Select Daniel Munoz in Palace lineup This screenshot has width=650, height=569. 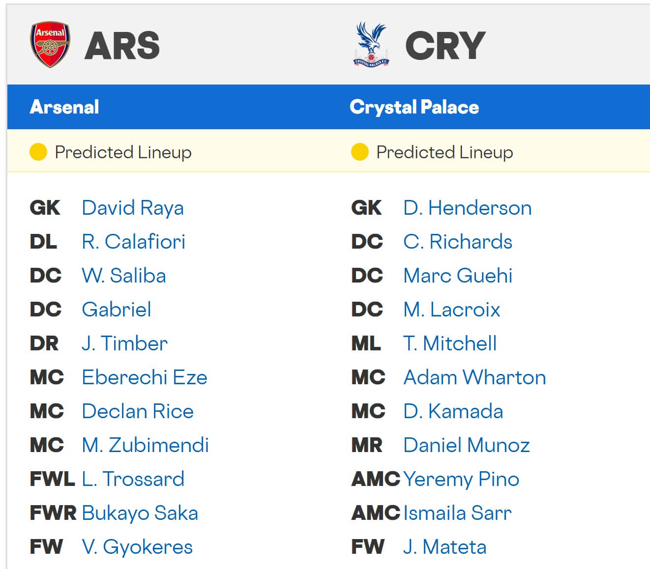(466, 445)
